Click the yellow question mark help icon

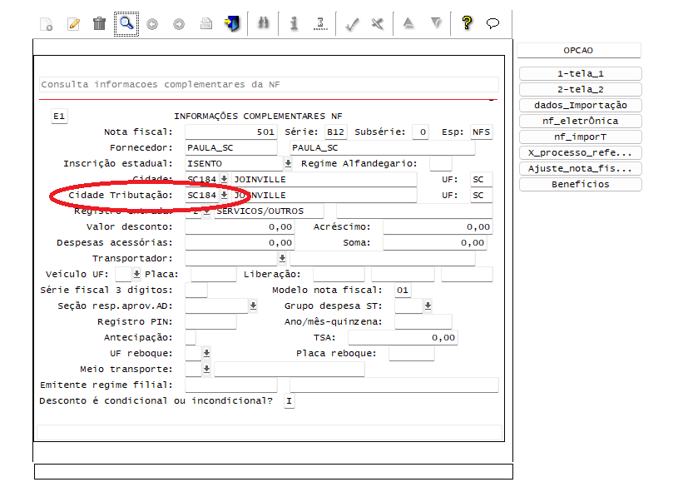[467, 22]
